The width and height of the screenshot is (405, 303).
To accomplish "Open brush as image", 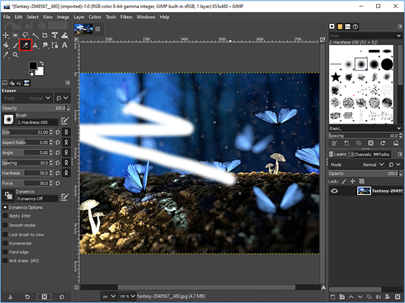I will click(x=396, y=143).
